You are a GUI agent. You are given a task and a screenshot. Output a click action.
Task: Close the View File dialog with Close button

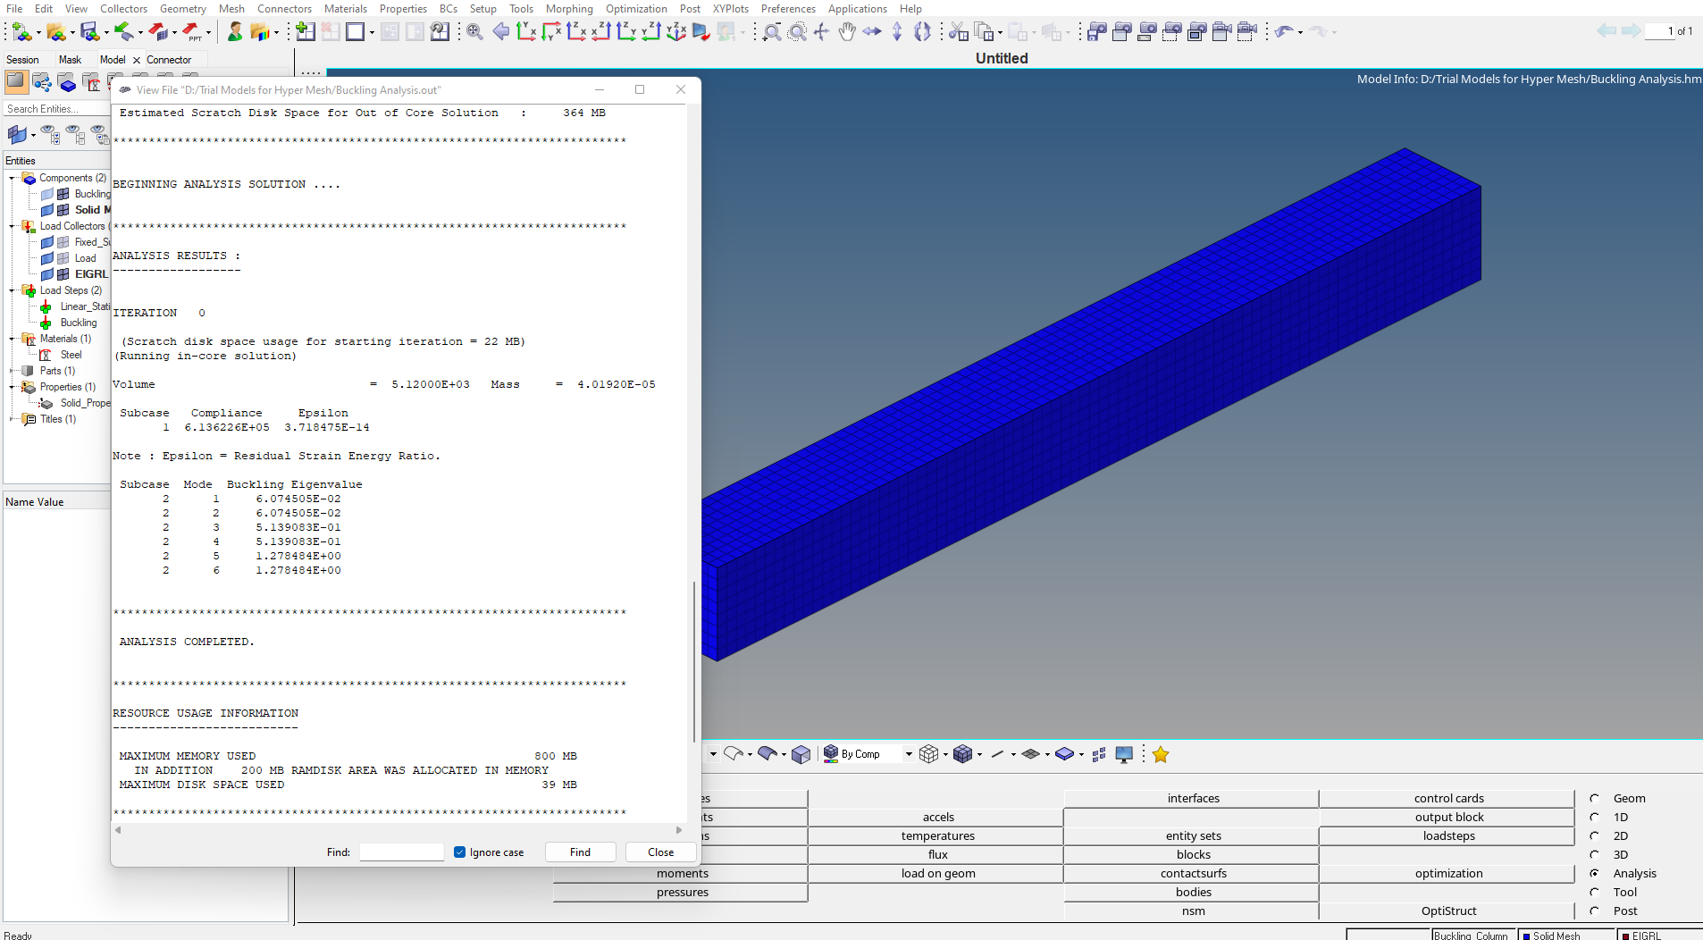pyautogui.click(x=660, y=852)
